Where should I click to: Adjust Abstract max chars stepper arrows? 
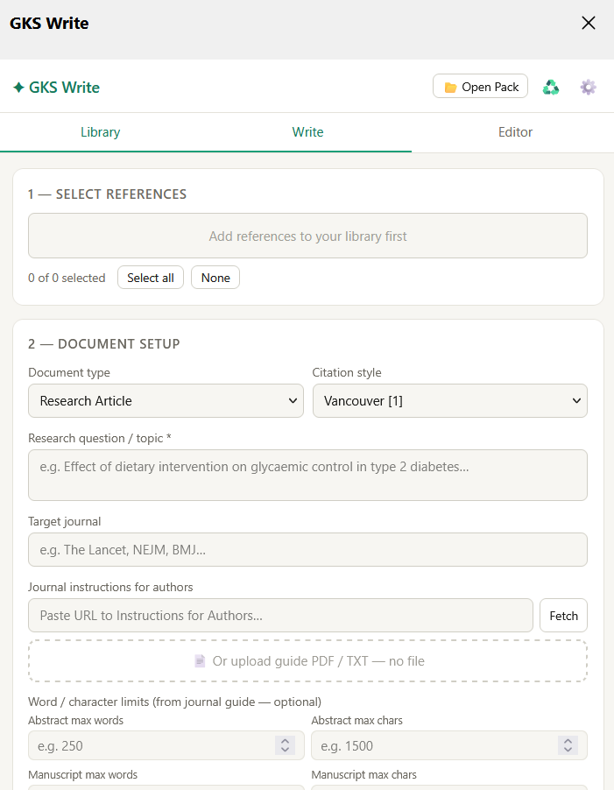tap(568, 745)
